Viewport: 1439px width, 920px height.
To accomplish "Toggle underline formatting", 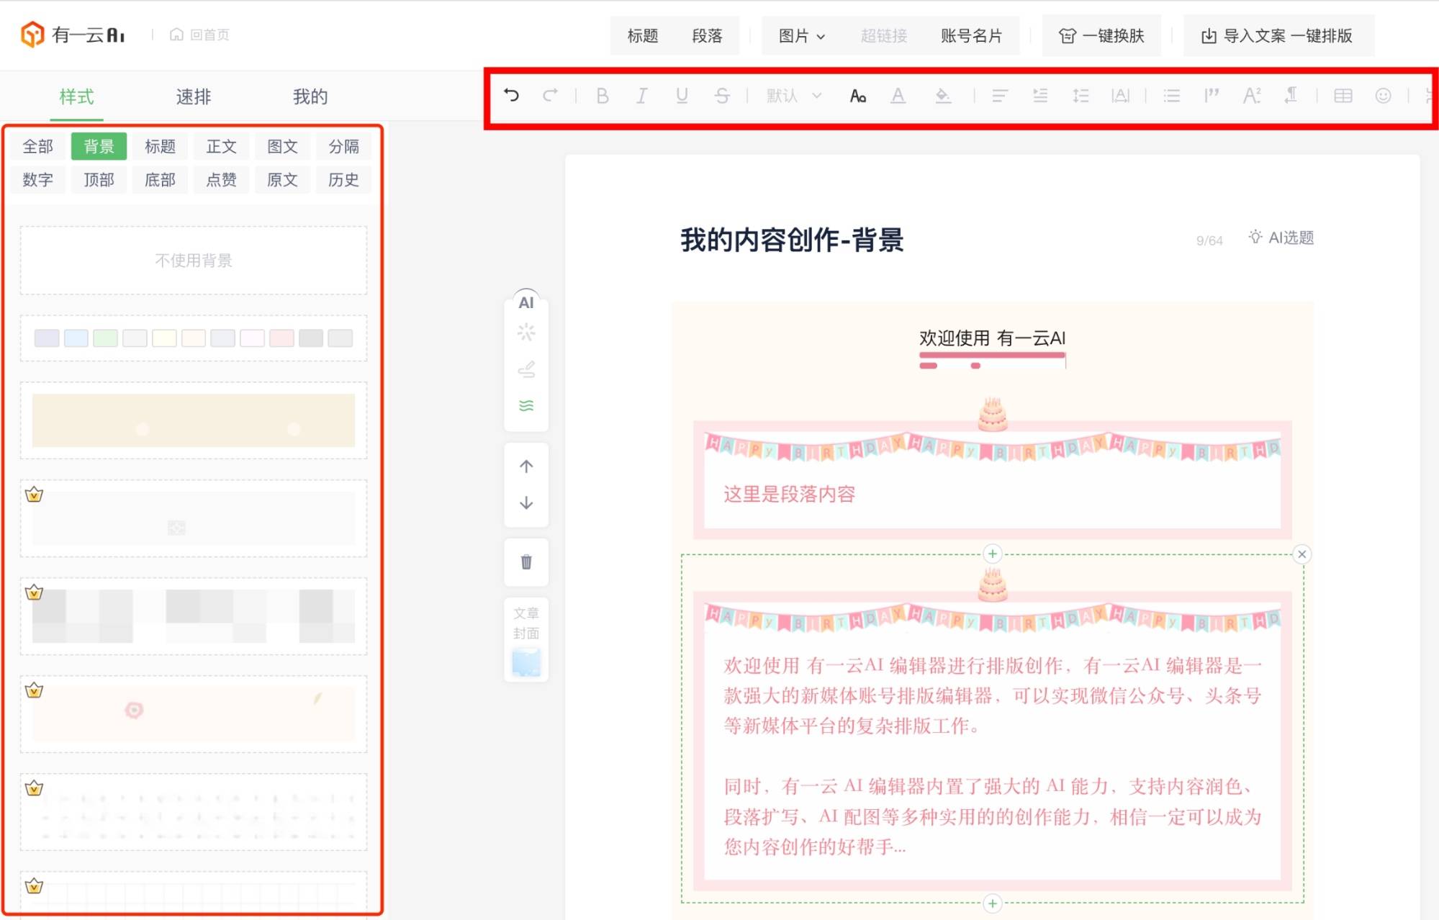I will (682, 96).
